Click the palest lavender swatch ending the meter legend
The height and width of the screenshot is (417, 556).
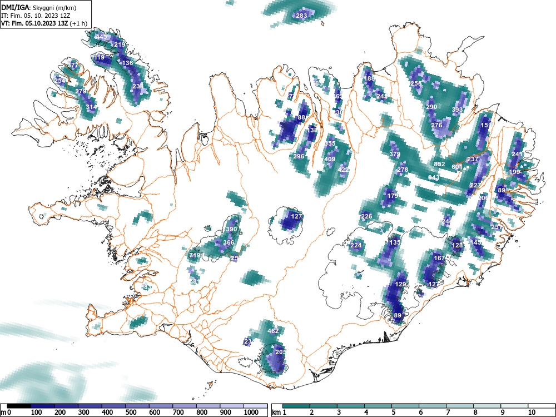[x=255, y=406]
